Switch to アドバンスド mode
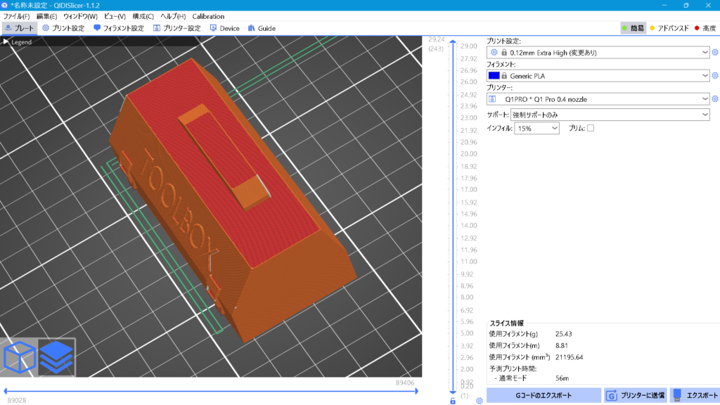Viewport: 720px width, 405px height. coord(667,28)
